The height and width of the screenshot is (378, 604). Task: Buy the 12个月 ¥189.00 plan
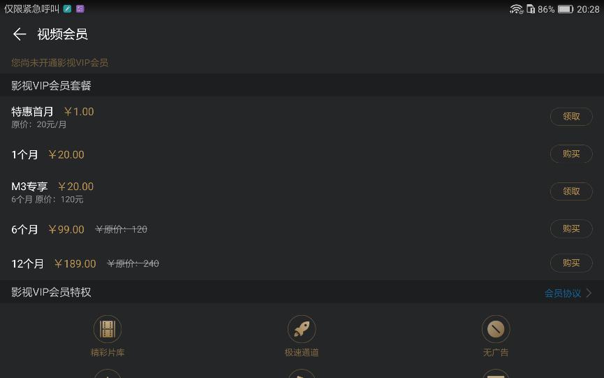click(571, 263)
